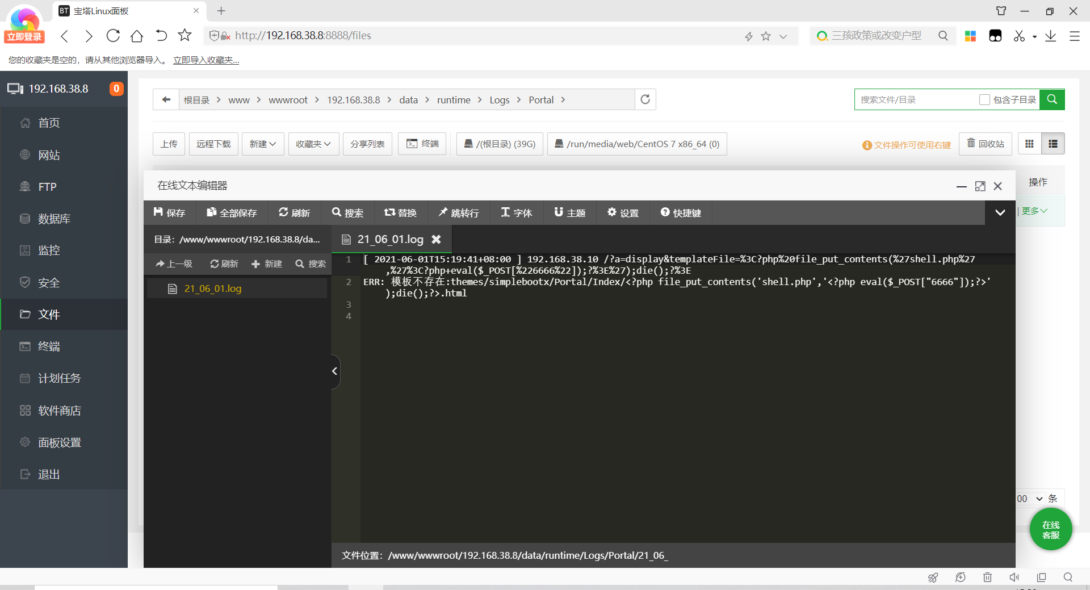
Task: Open the 软件商店 software store
Action: point(61,410)
